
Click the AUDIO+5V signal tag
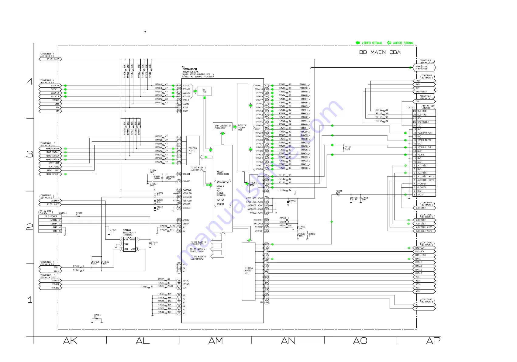point(425,208)
